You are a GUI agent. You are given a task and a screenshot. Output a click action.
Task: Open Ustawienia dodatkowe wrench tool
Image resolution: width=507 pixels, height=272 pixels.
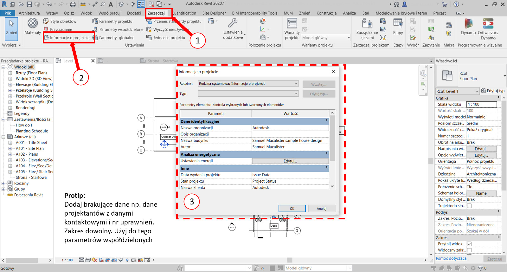coord(233,24)
